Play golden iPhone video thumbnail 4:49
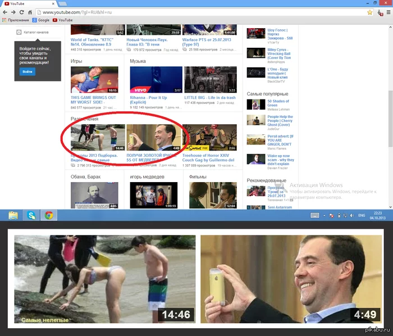393x336 pixels. pyautogui.click(x=154, y=138)
